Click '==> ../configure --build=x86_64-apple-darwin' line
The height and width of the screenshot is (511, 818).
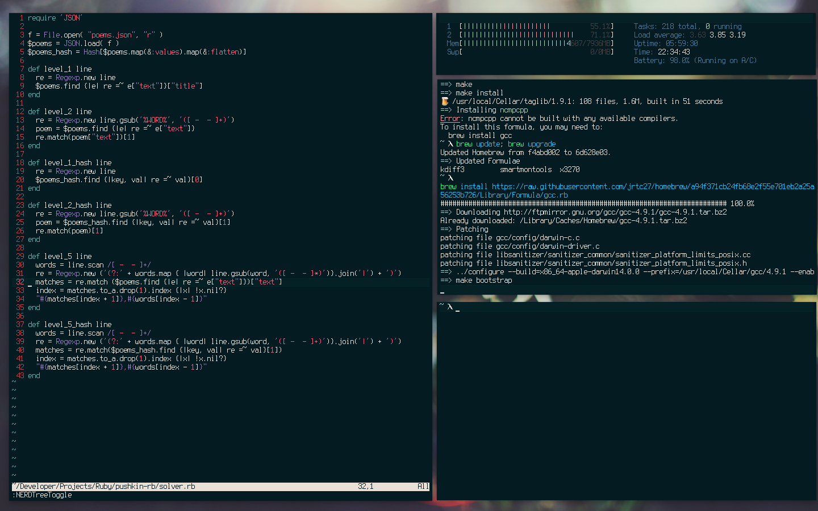coord(627,271)
